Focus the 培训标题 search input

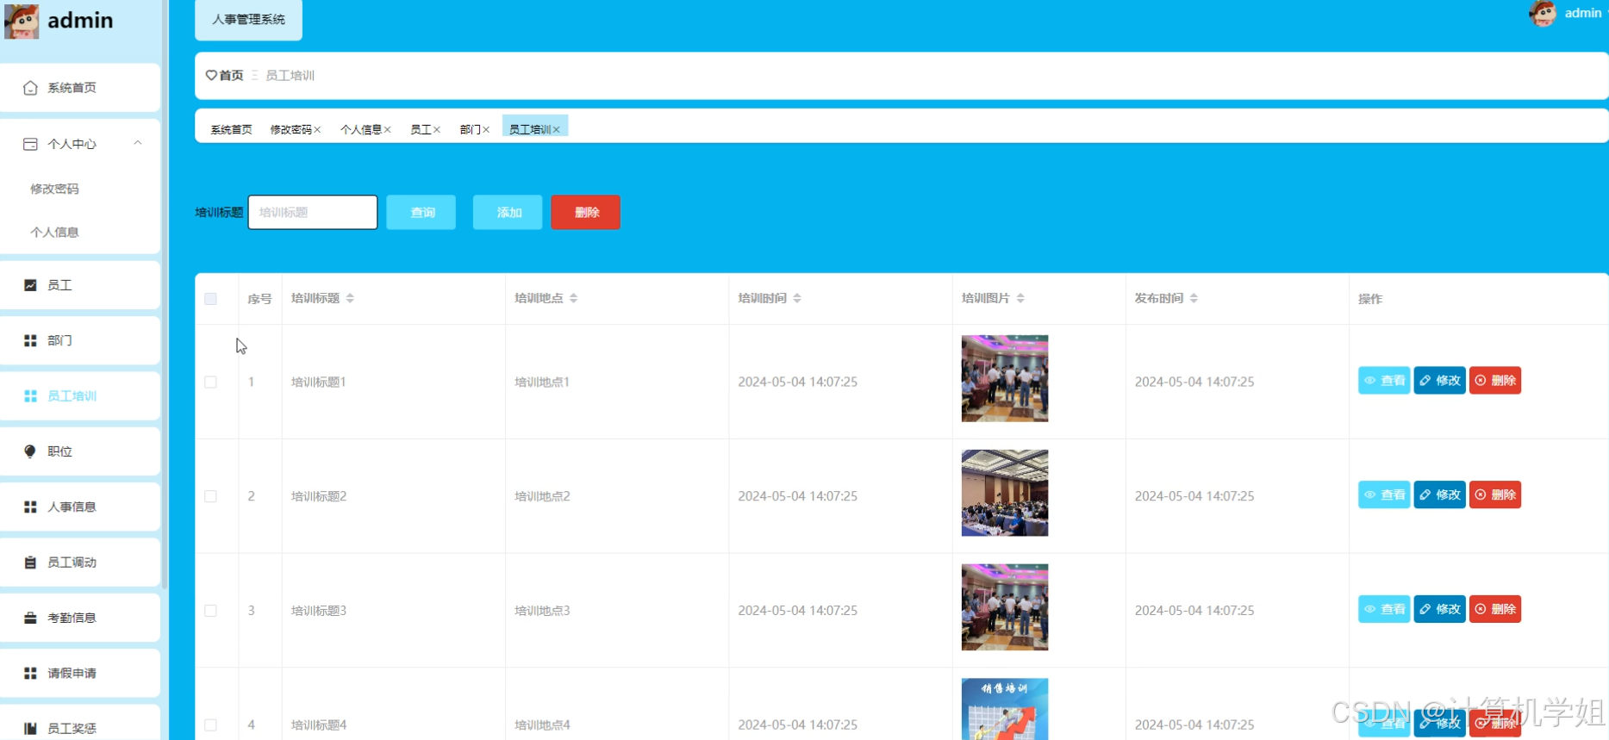click(x=313, y=212)
